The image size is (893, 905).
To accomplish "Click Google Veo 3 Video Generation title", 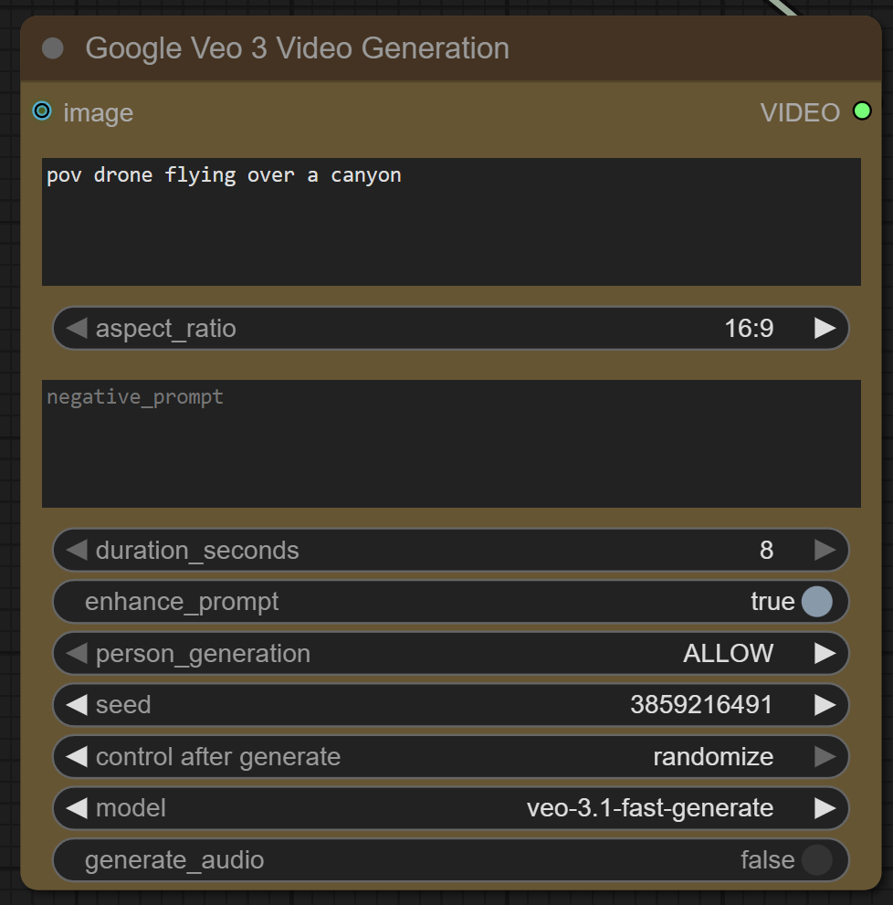I will coord(298,48).
